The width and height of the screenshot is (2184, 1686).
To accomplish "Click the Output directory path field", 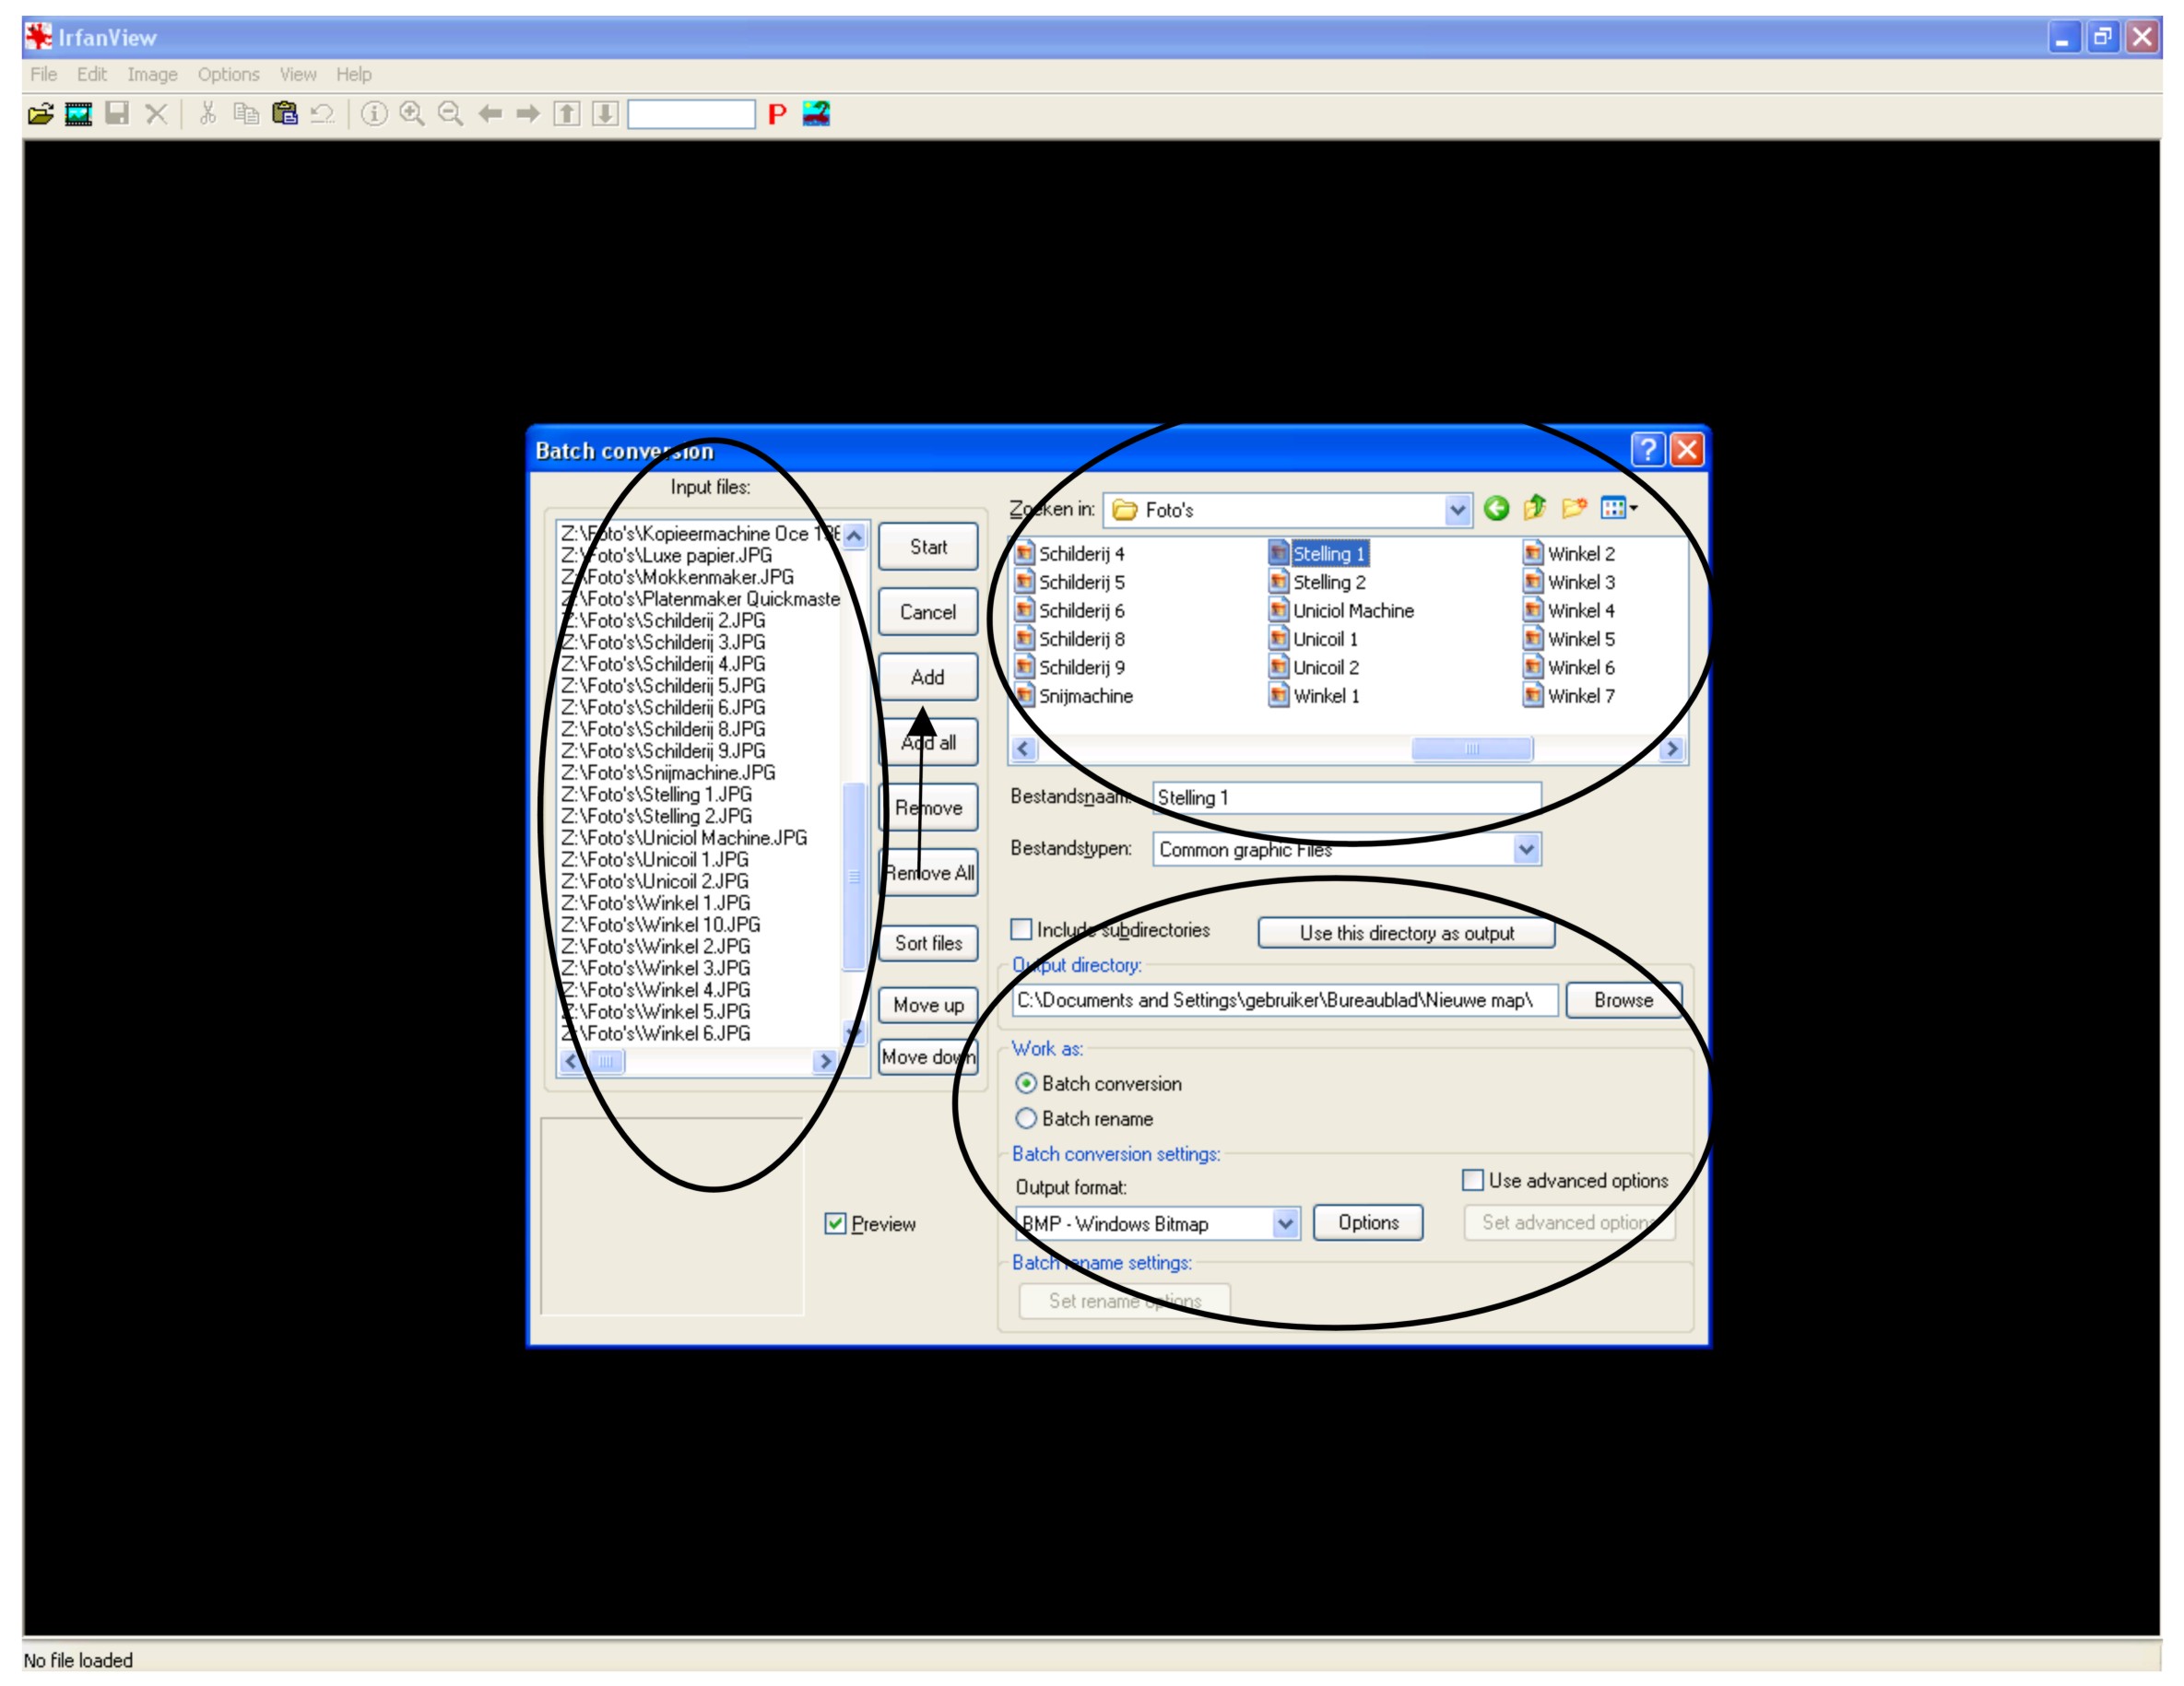I will click(x=1285, y=1000).
